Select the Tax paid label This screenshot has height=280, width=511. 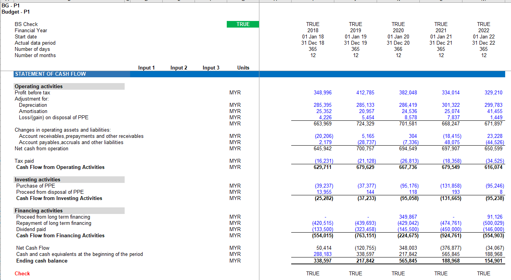(x=24, y=161)
